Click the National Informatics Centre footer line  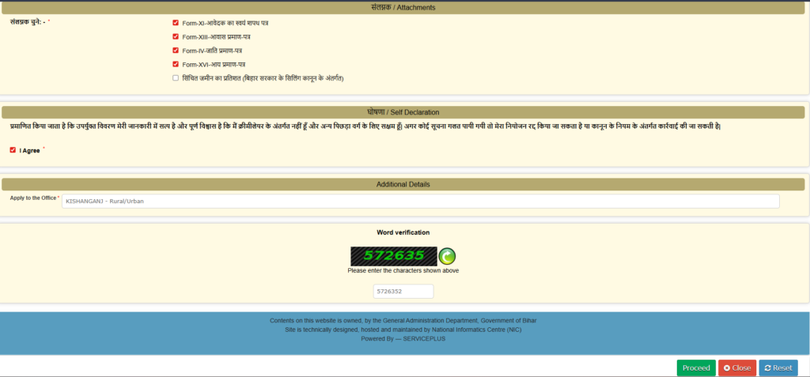(403, 330)
